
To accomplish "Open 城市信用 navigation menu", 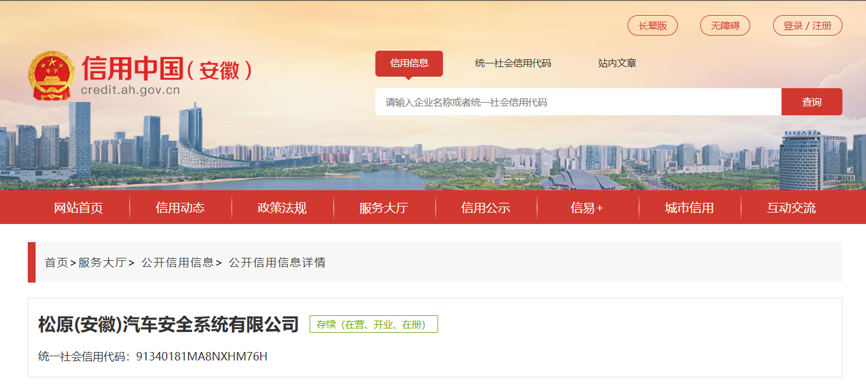I will click(689, 208).
